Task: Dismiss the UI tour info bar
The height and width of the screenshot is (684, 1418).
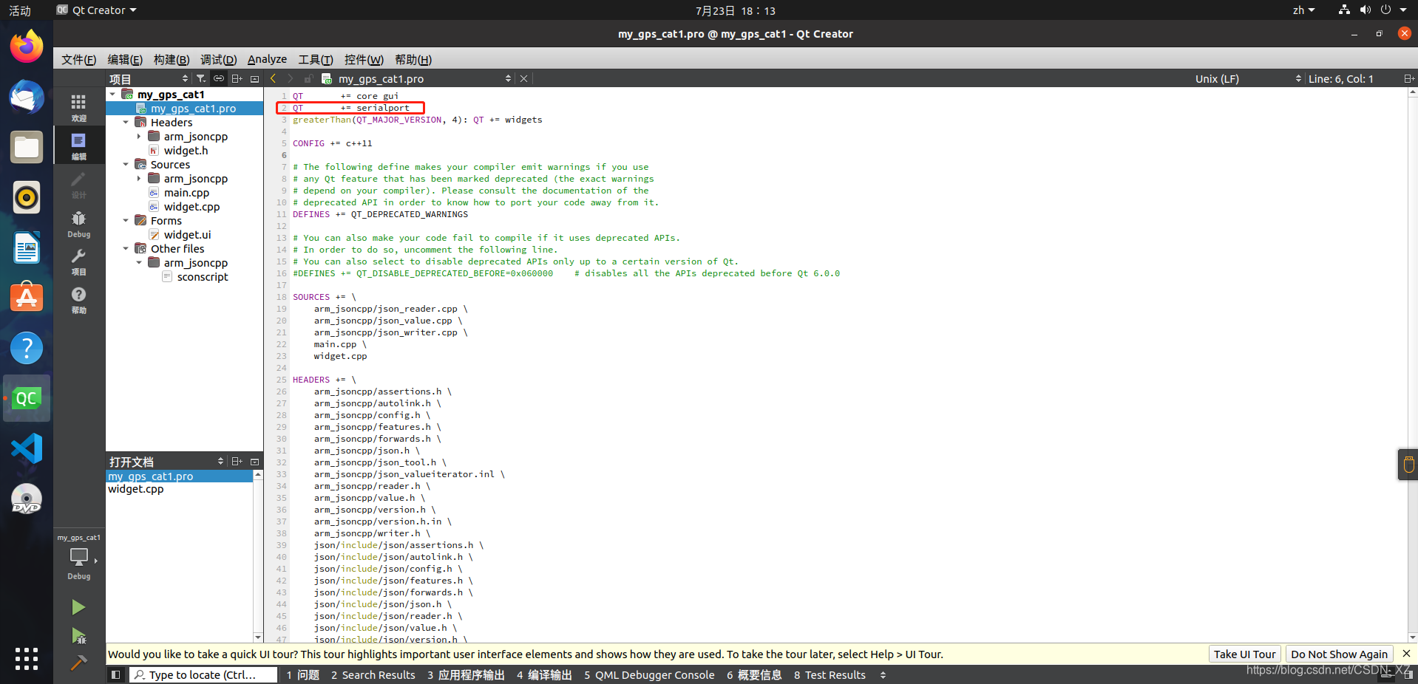Action: [1406, 654]
